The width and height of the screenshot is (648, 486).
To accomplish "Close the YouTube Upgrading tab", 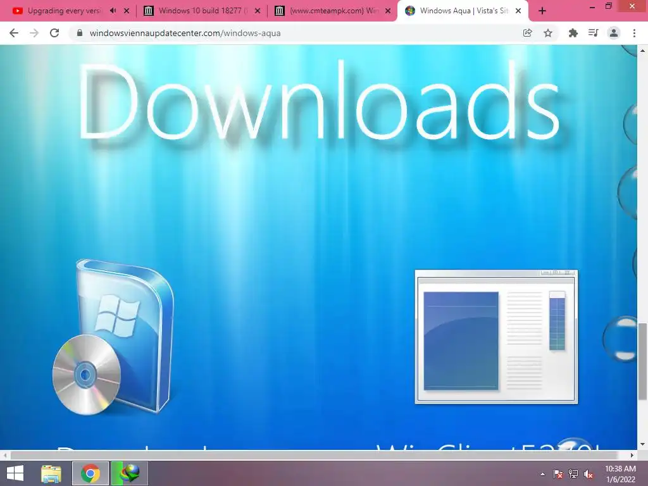I will pos(127,11).
